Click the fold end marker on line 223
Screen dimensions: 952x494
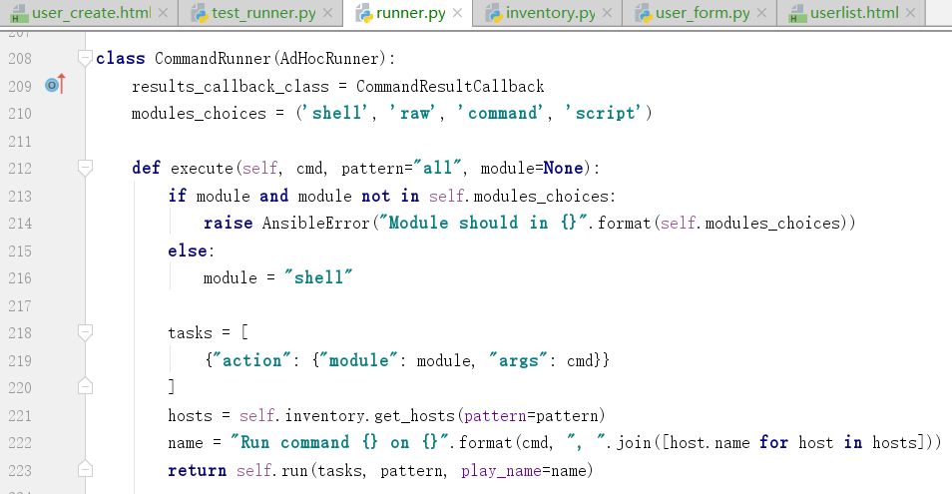pos(85,469)
